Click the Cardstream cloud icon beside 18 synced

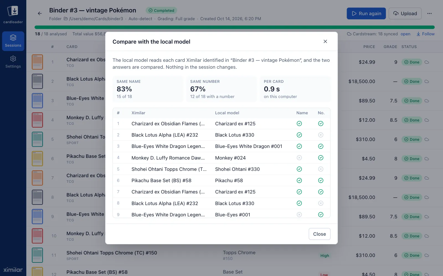tap(349, 34)
